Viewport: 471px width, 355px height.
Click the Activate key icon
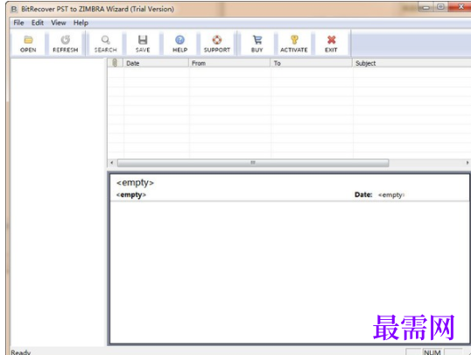click(x=294, y=44)
